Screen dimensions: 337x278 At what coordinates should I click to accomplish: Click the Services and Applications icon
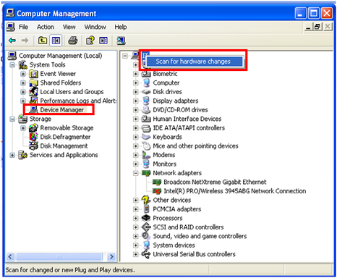[23, 155]
